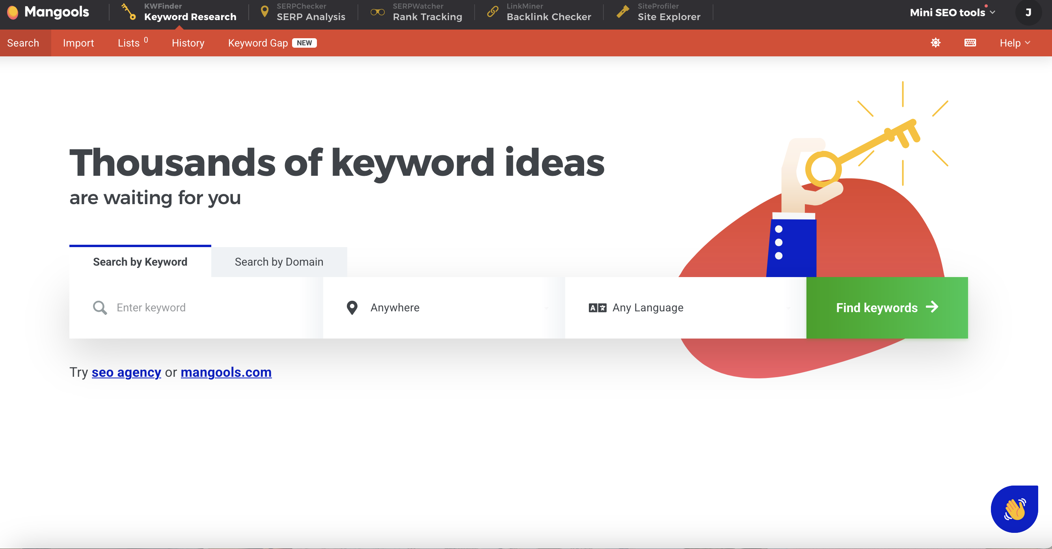Open keyboard shortcuts icon
Screen dimensions: 1052x549
coord(970,43)
